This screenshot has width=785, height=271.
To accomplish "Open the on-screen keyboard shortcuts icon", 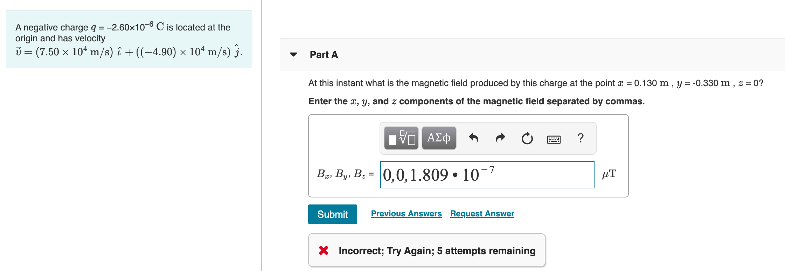I will coord(554,139).
